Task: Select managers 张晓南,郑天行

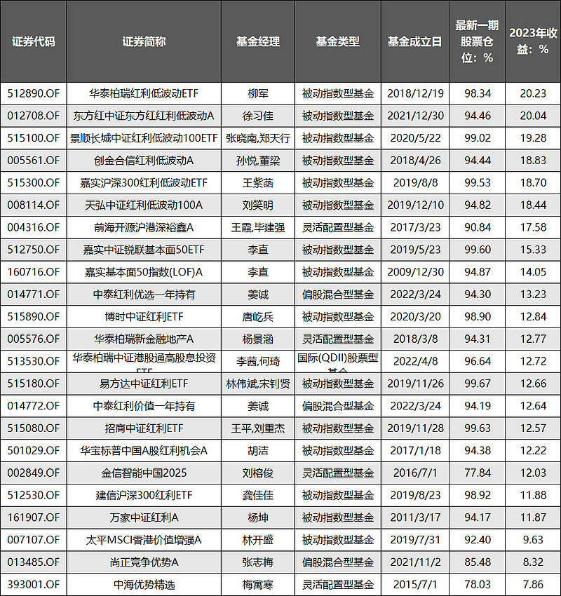Action: 258,138
